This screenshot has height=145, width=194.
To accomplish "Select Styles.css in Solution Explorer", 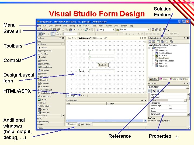I will pos(162,63).
